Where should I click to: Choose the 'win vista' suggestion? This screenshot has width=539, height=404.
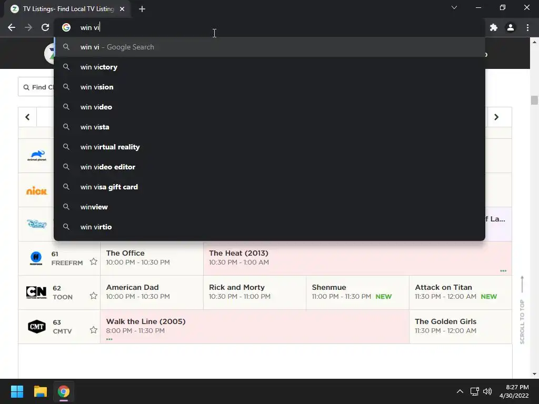click(x=269, y=127)
